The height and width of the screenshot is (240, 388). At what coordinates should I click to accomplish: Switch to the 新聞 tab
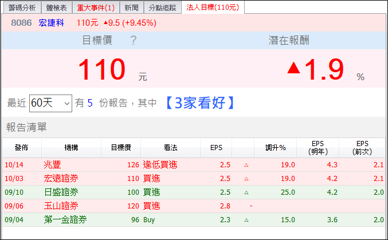coord(131,7)
